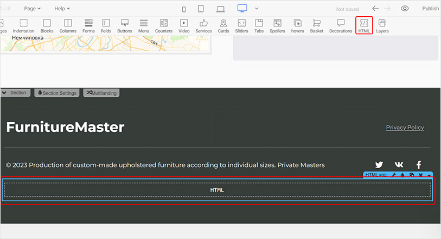Toggle page preview with the eye icon

click(x=405, y=9)
